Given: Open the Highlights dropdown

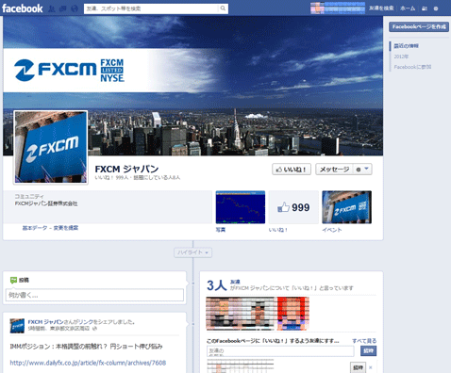Looking at the screenshot, I should coord(192,252).
